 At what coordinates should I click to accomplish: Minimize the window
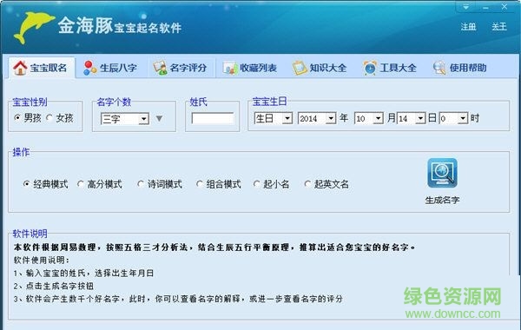[x=485, y=7]
